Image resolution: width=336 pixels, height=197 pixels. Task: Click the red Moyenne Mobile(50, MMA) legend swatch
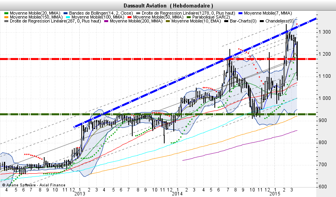point(129,17)
